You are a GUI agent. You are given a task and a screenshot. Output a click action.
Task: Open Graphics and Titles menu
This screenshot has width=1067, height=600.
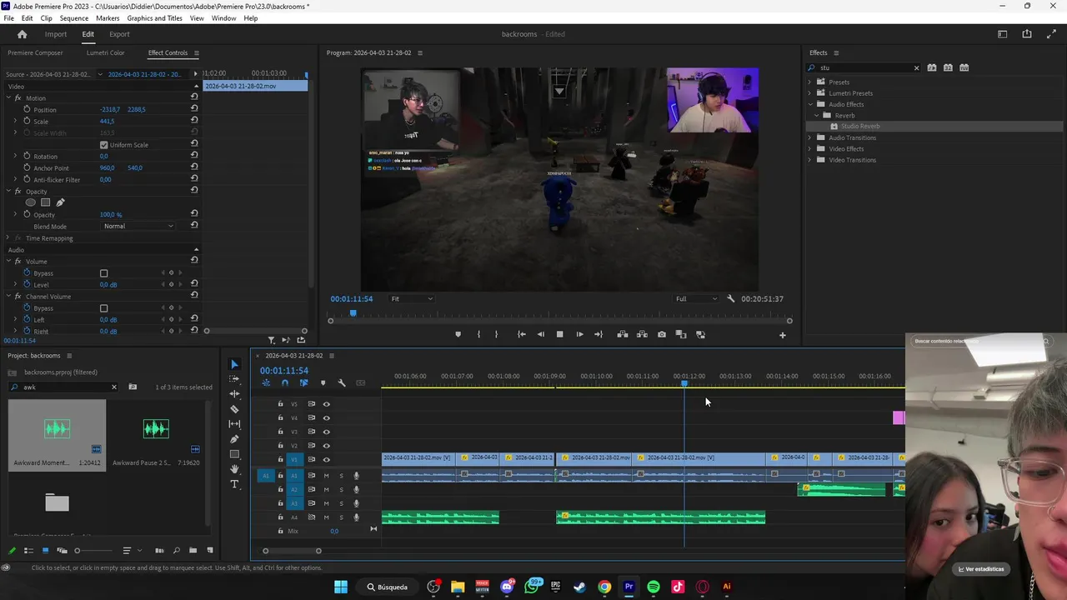coord(154,18)
